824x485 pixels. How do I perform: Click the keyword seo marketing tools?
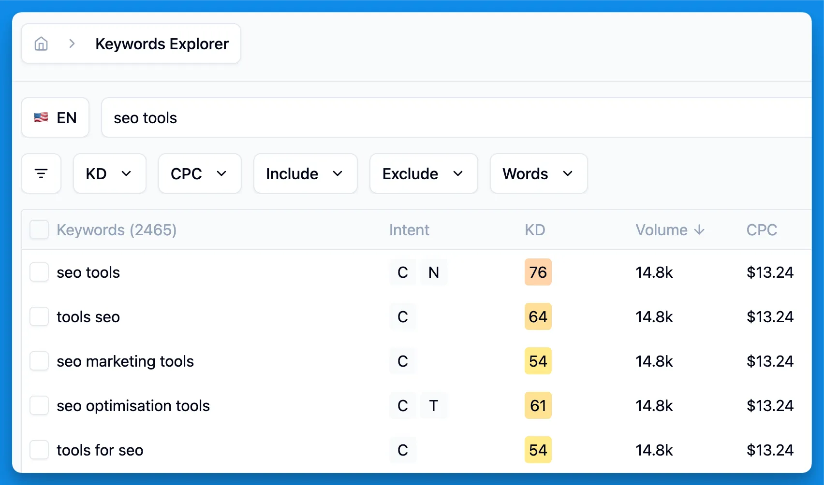(125, 361)
